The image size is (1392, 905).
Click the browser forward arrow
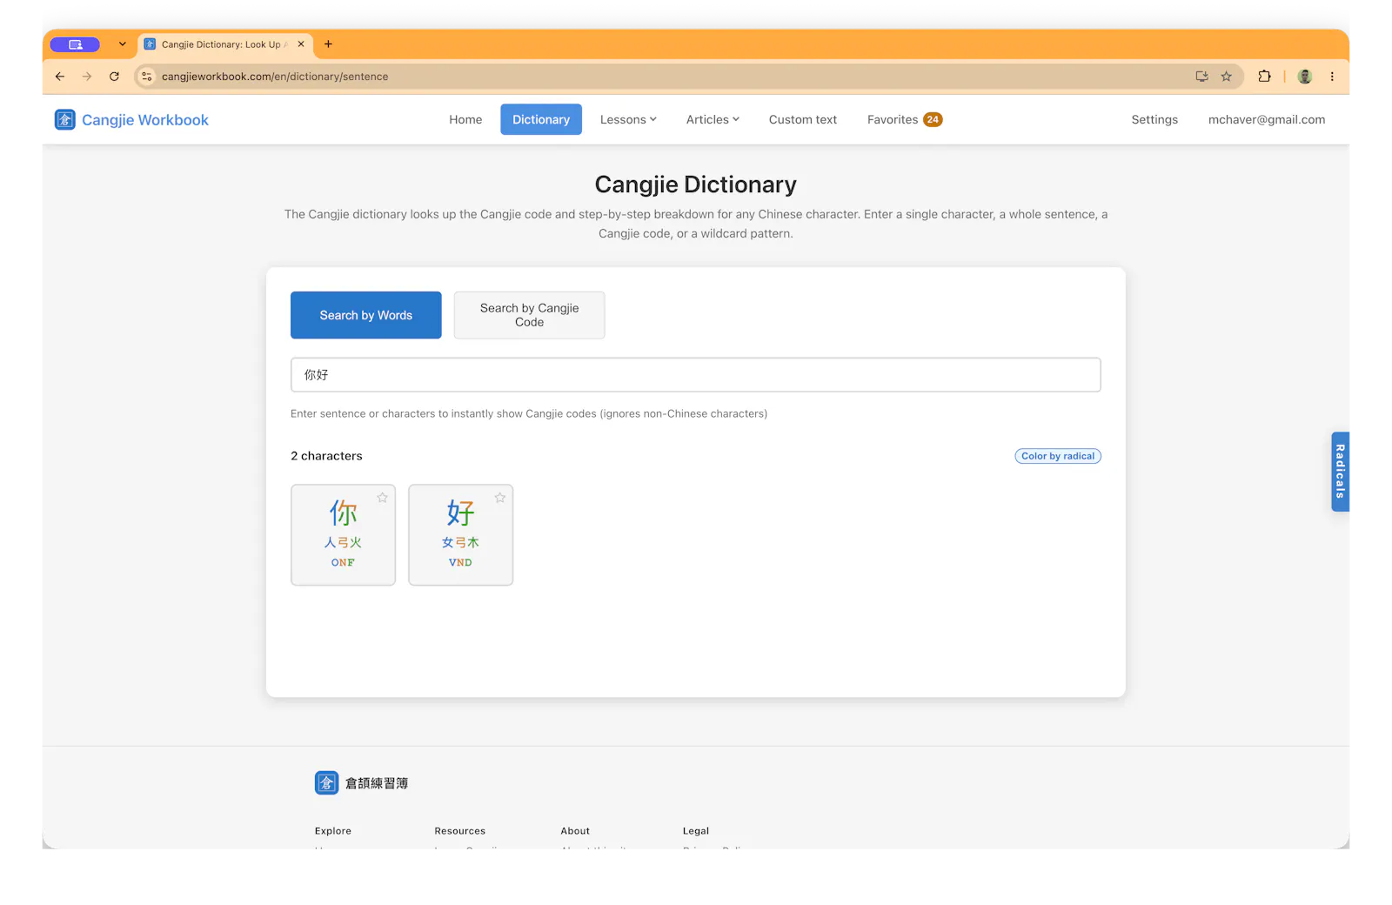(x=87, y=77)
